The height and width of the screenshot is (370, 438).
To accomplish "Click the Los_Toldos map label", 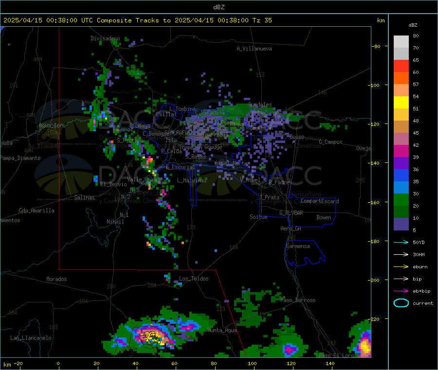I will pos(194,279).
